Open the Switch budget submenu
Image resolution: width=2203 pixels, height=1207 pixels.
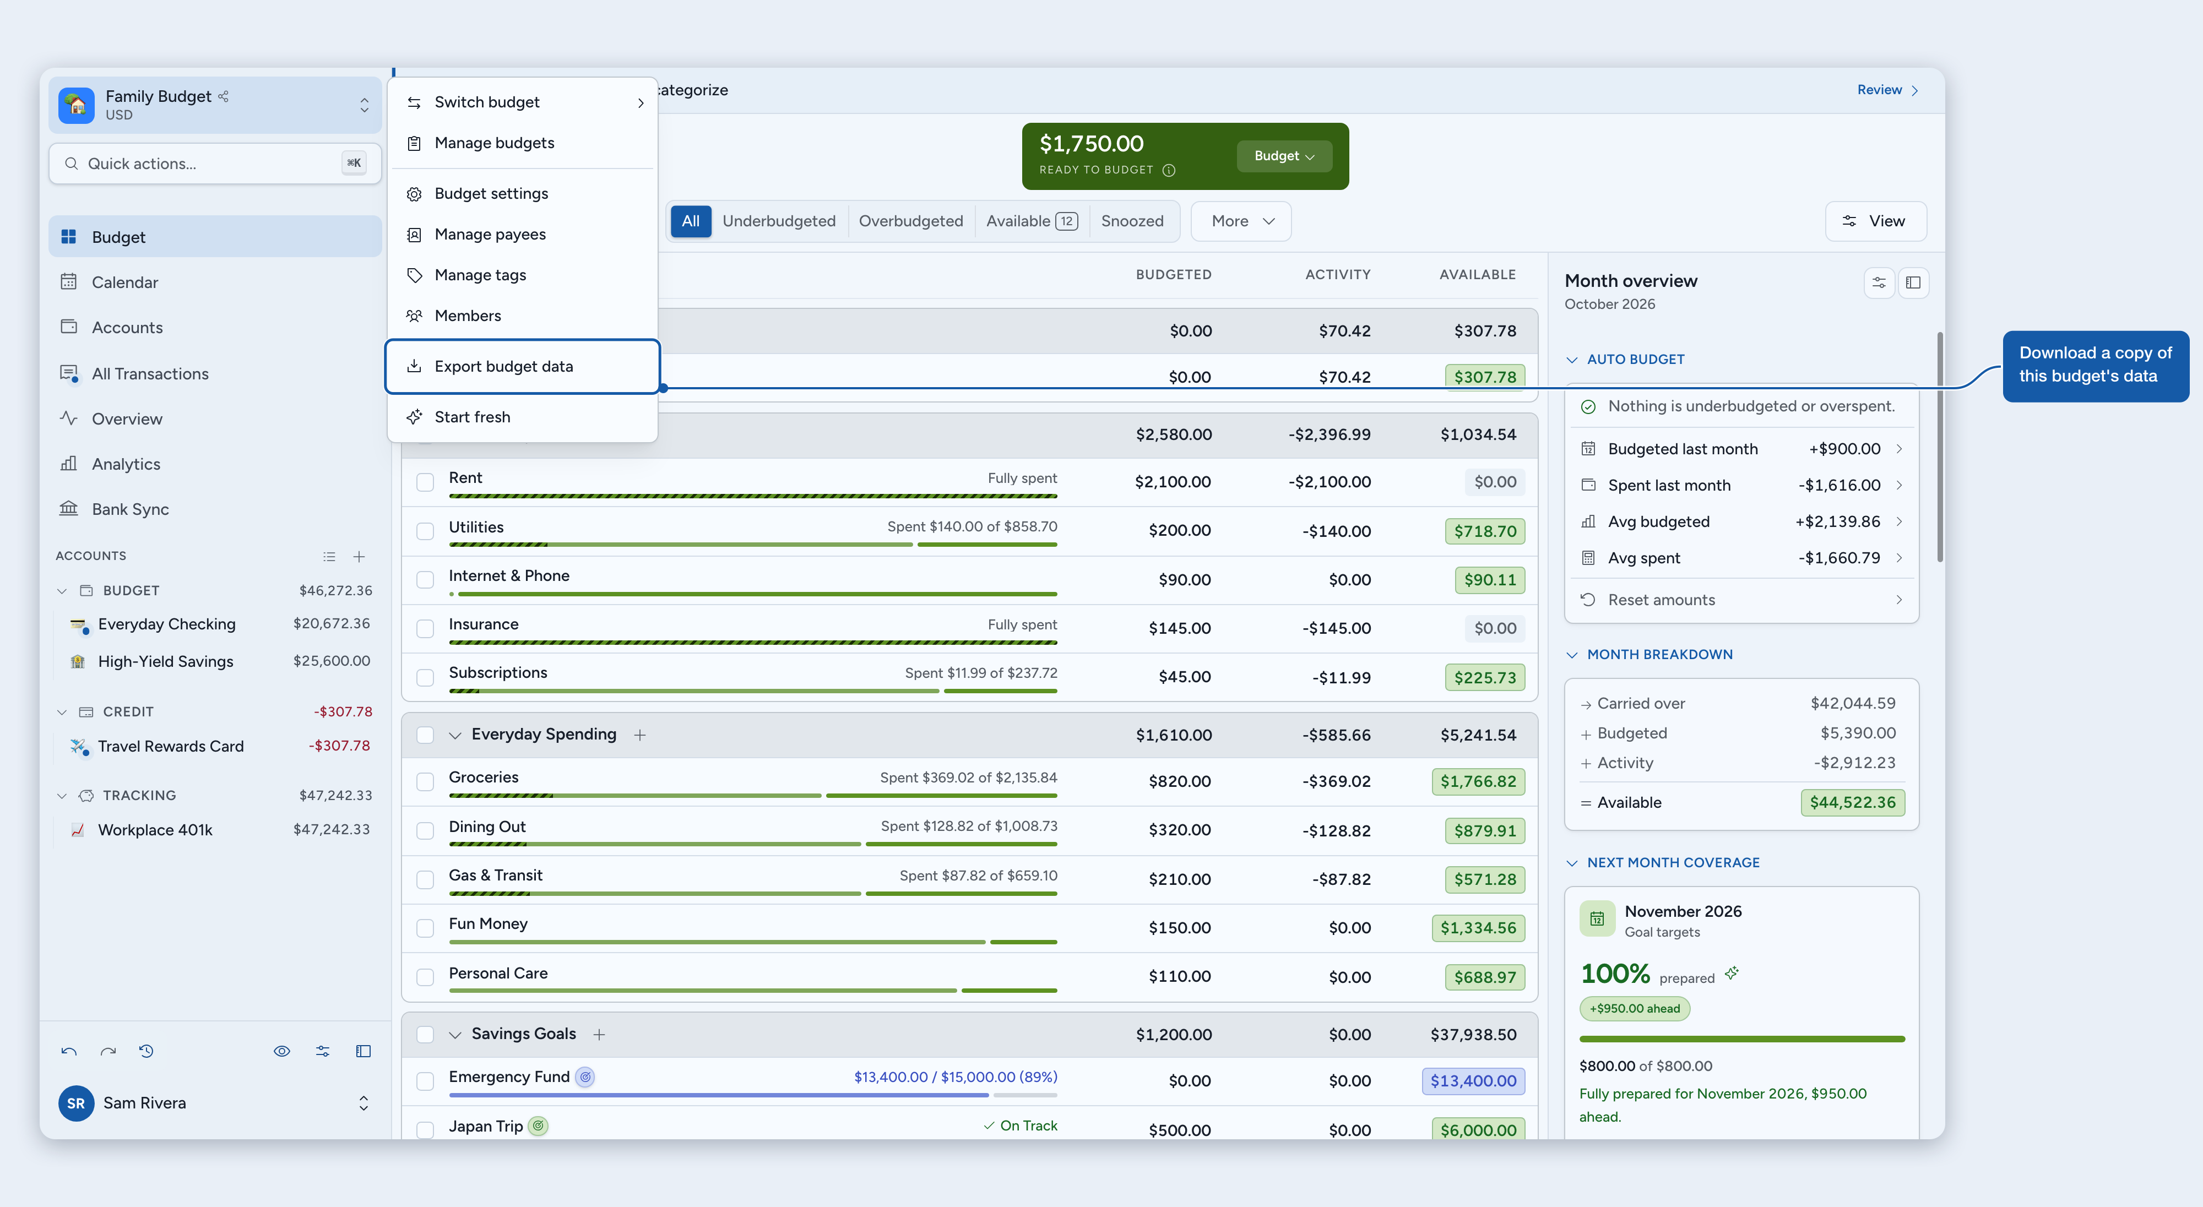click(x=523, y=102)
